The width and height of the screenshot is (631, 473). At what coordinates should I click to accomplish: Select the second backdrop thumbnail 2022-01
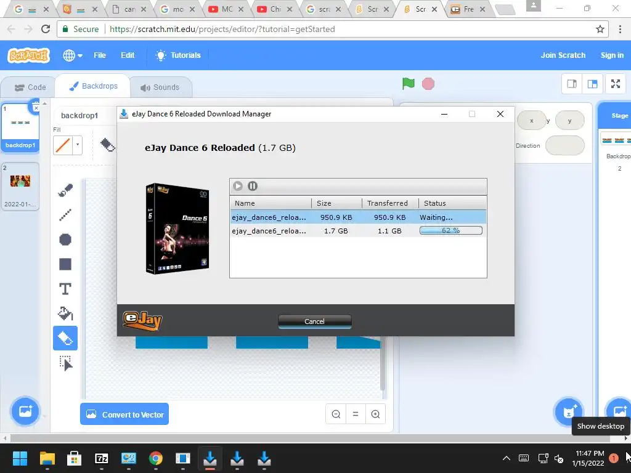pyautogui.click(x=20, y=186)
